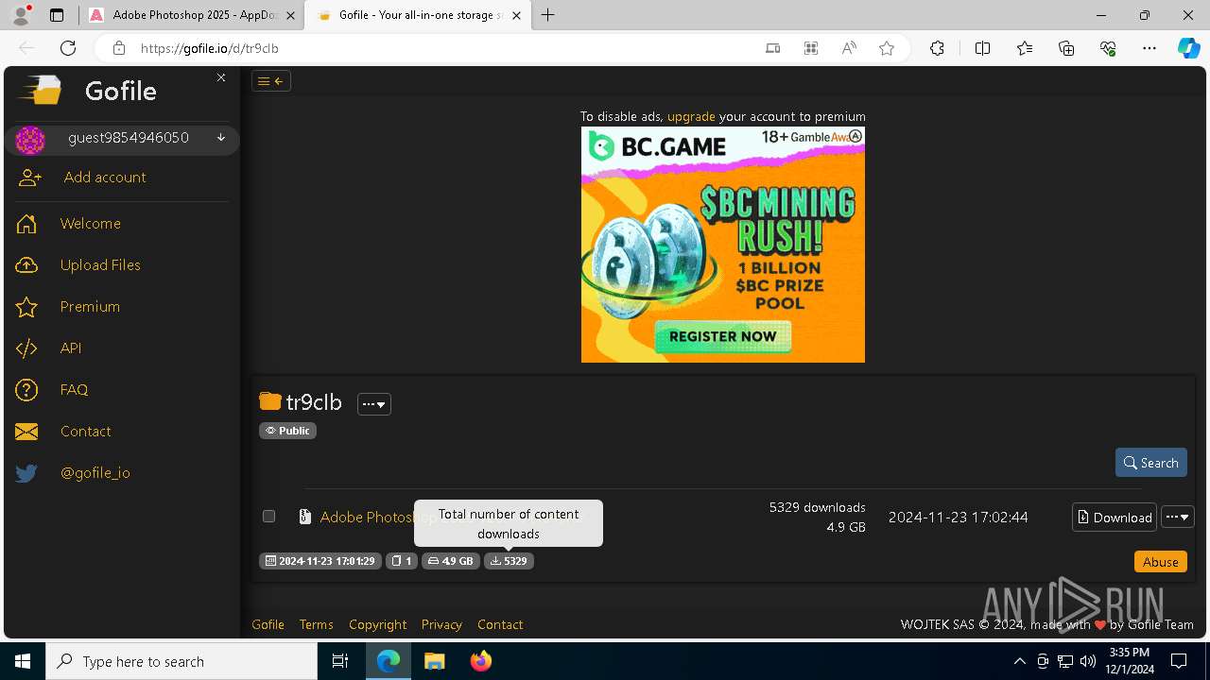Viewport: 1210px width, 680px height.
Task: Click the Gofile logo icon
Action: click(40, 91)
